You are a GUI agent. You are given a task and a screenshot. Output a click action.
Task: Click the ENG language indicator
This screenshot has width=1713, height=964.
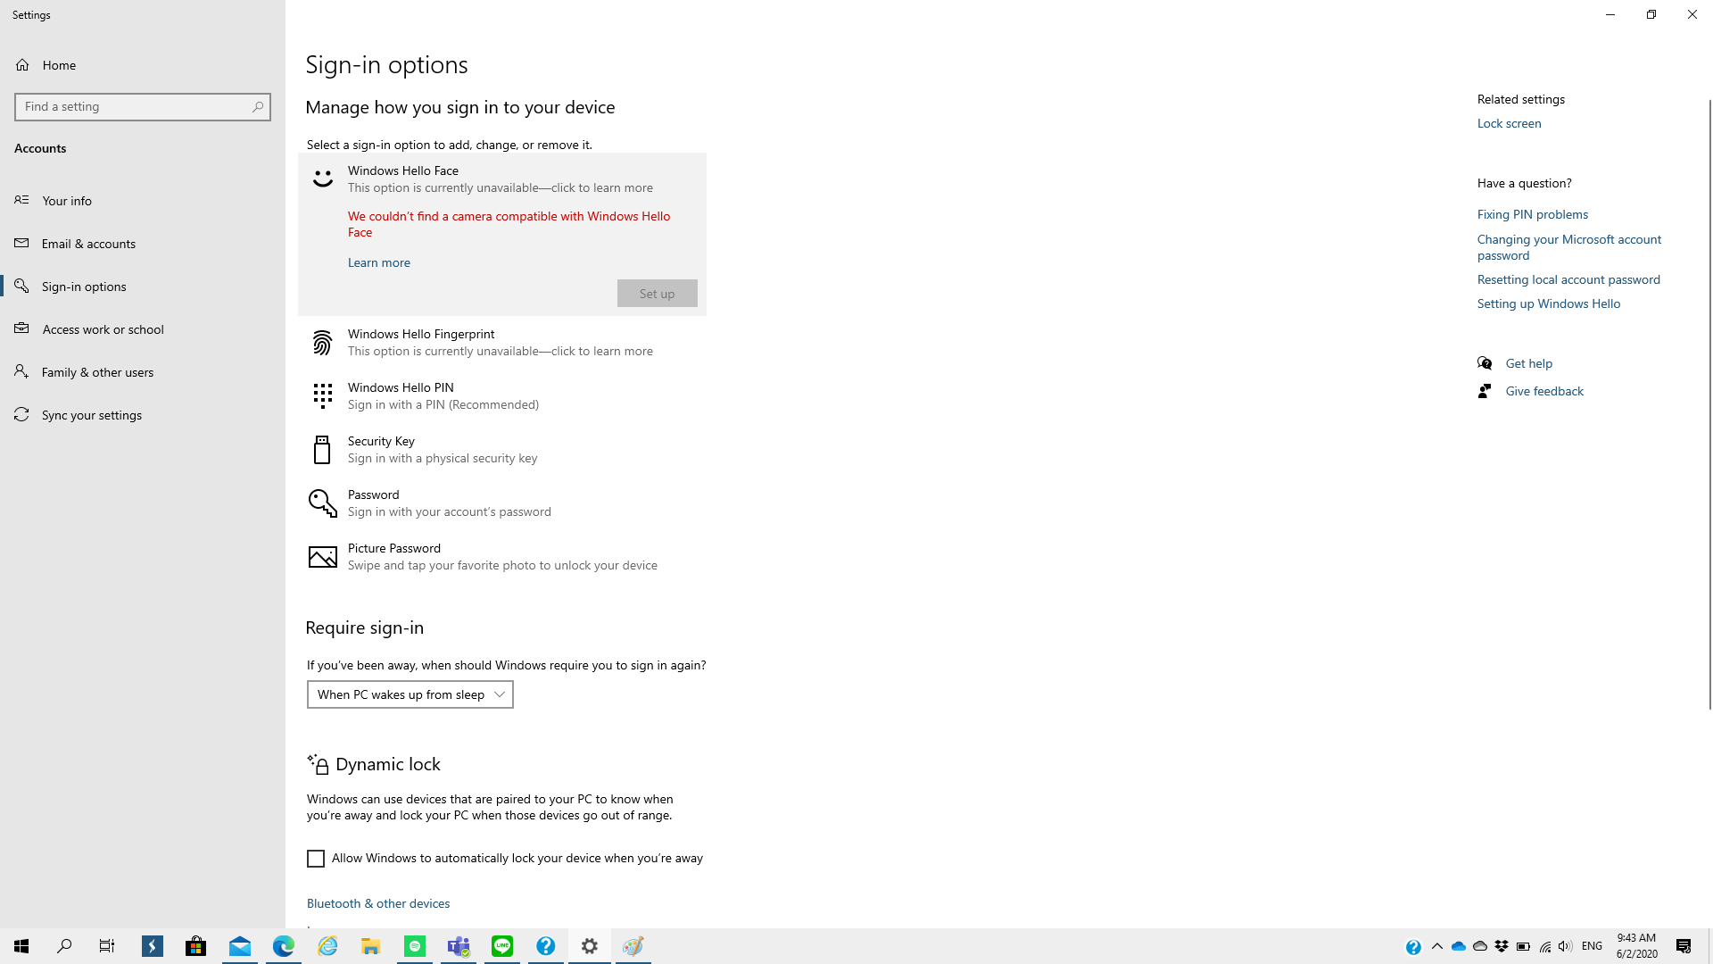tap(1592, 946)
